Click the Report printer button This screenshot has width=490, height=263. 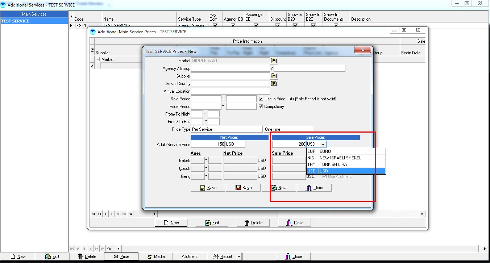223,256
